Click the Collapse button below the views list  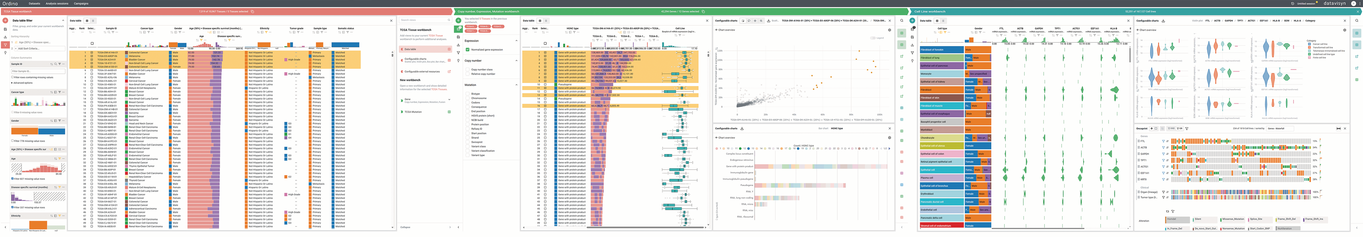[425, 228]
